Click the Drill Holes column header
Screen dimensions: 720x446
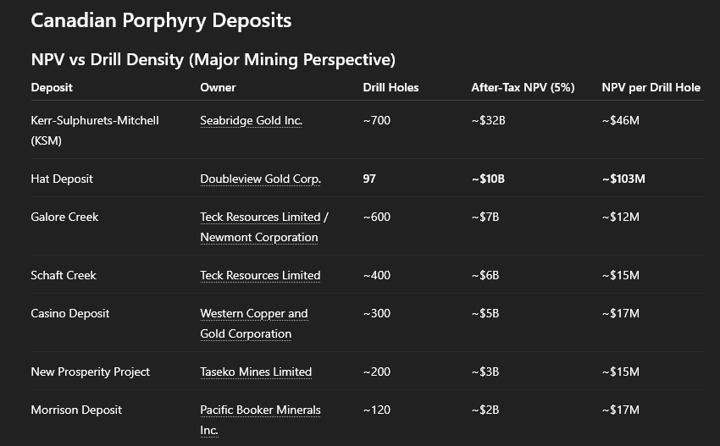click(x=390, y=88)
